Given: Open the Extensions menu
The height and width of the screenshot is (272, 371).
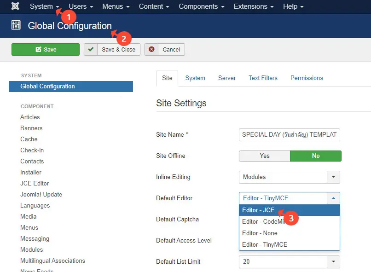Looking at the screenshot, I should click(253, 6).
